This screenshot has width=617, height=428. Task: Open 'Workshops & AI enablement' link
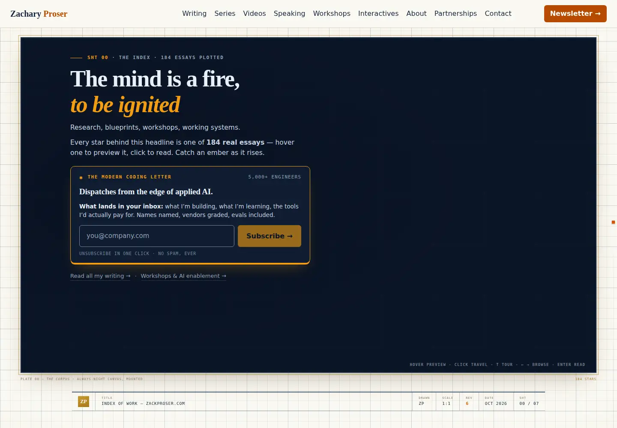tap(183, 276)
